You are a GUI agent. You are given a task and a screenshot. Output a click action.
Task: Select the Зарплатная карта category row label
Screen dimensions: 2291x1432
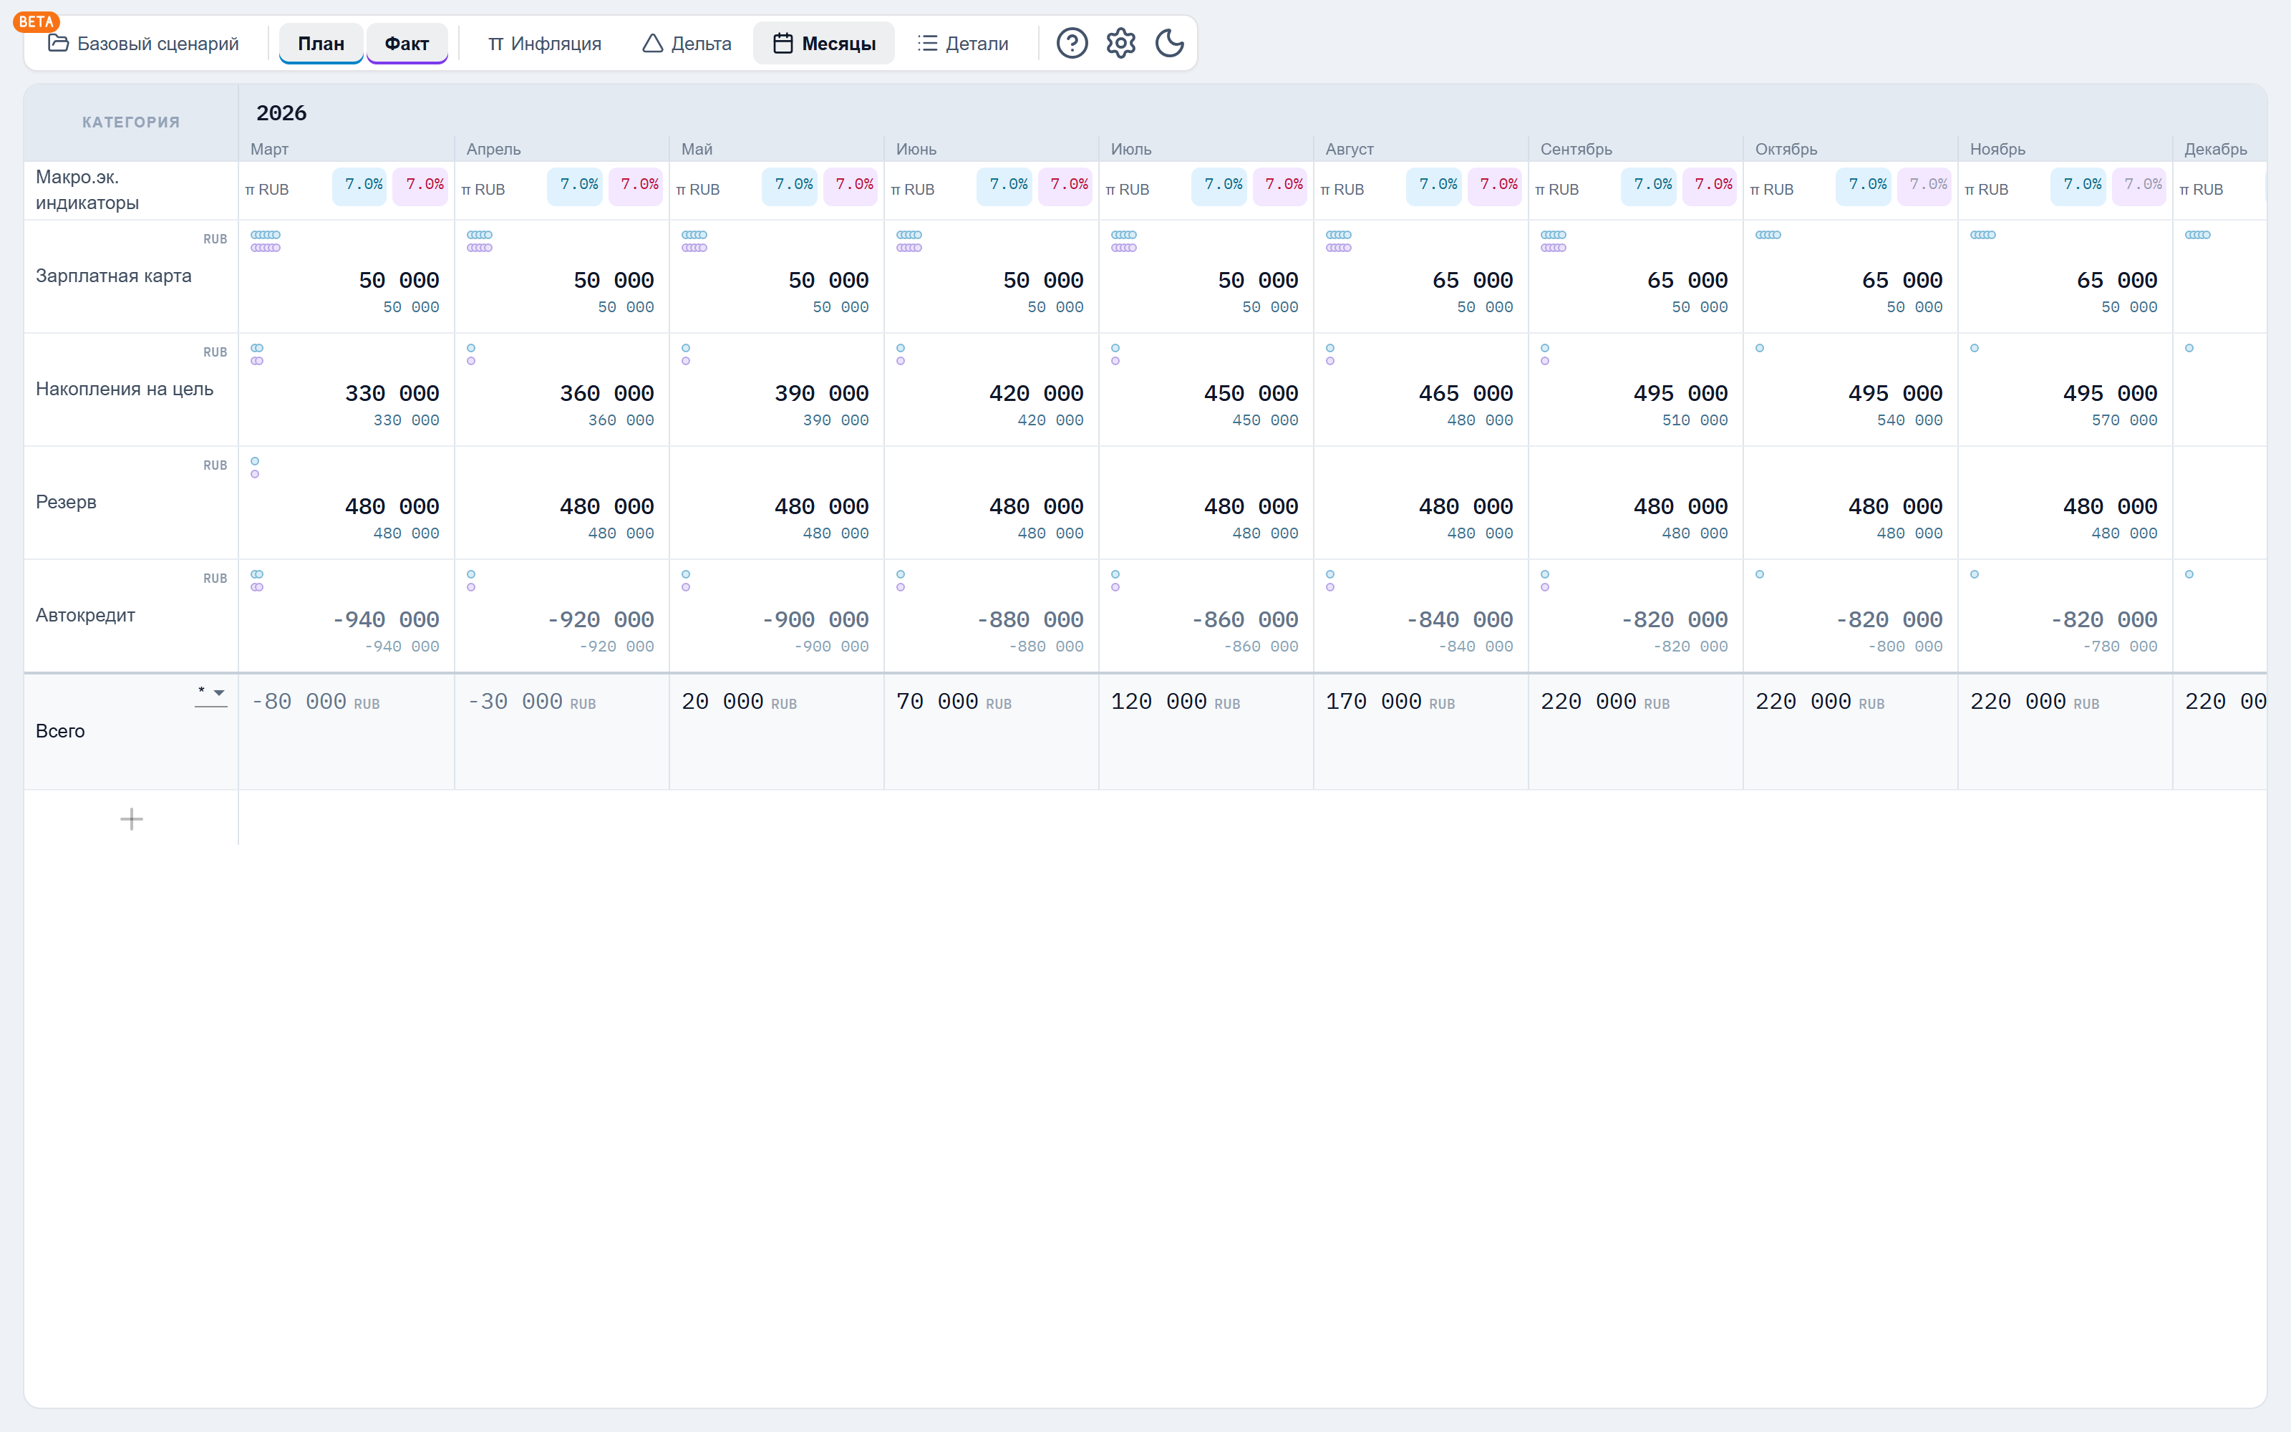click(x=114, y=276)
